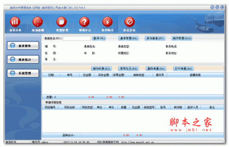The width and height of the screenshot is (229, 147).
Task: Maximize the clinic management window
Action: [217, 7]
